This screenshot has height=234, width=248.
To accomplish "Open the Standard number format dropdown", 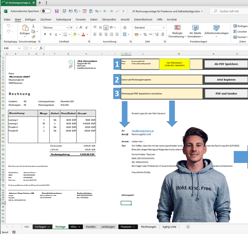I will [x=163, y=28].
